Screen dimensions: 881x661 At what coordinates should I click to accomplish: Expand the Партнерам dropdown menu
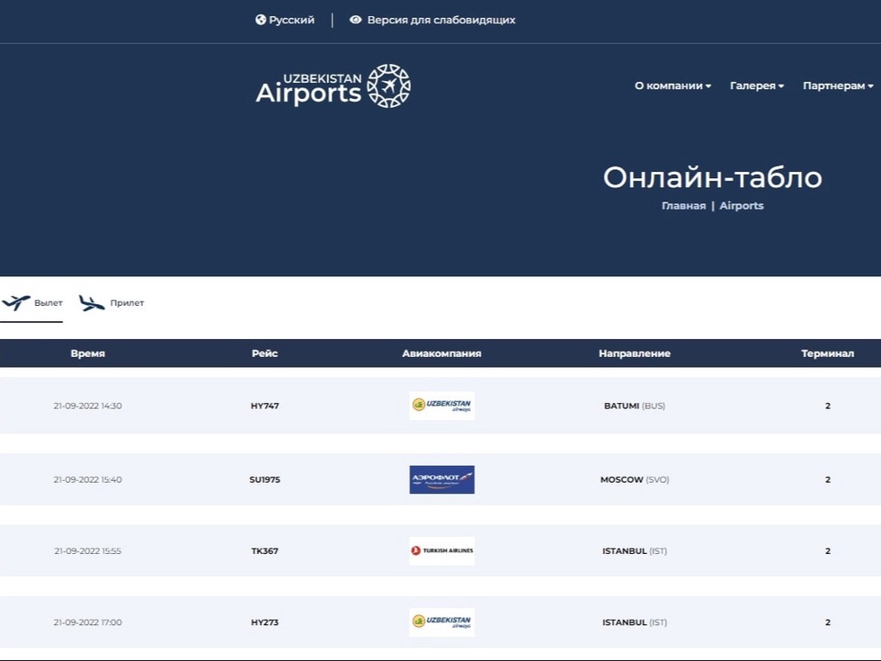tap(838, 86)
